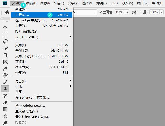Select the Spot Healing Brush tool
165x126 pixels.
pos(5,75)
